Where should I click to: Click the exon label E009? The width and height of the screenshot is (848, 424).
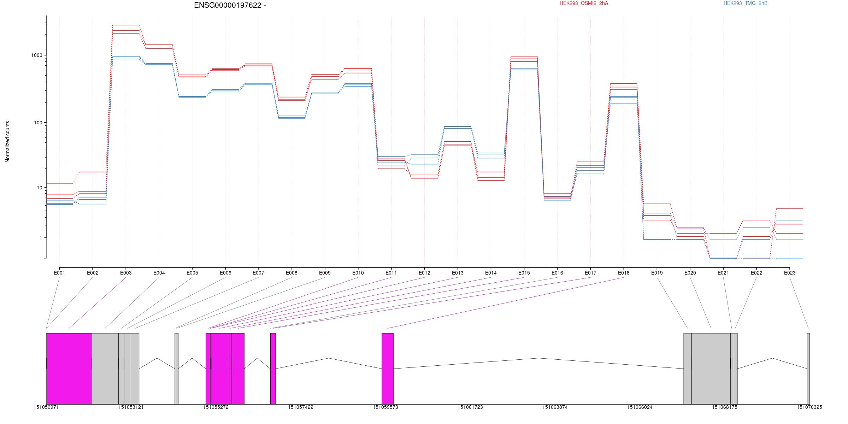coord(325,273)
